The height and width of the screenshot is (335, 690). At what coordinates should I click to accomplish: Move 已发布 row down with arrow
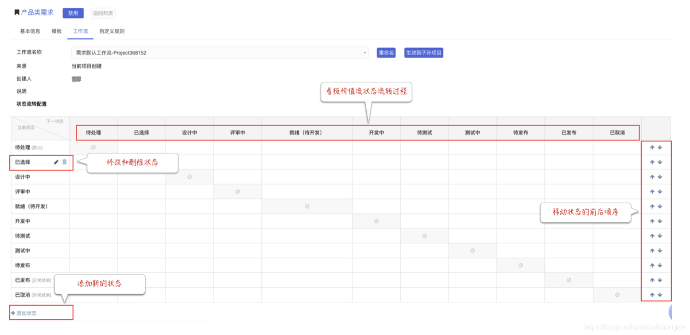[660, 280]
